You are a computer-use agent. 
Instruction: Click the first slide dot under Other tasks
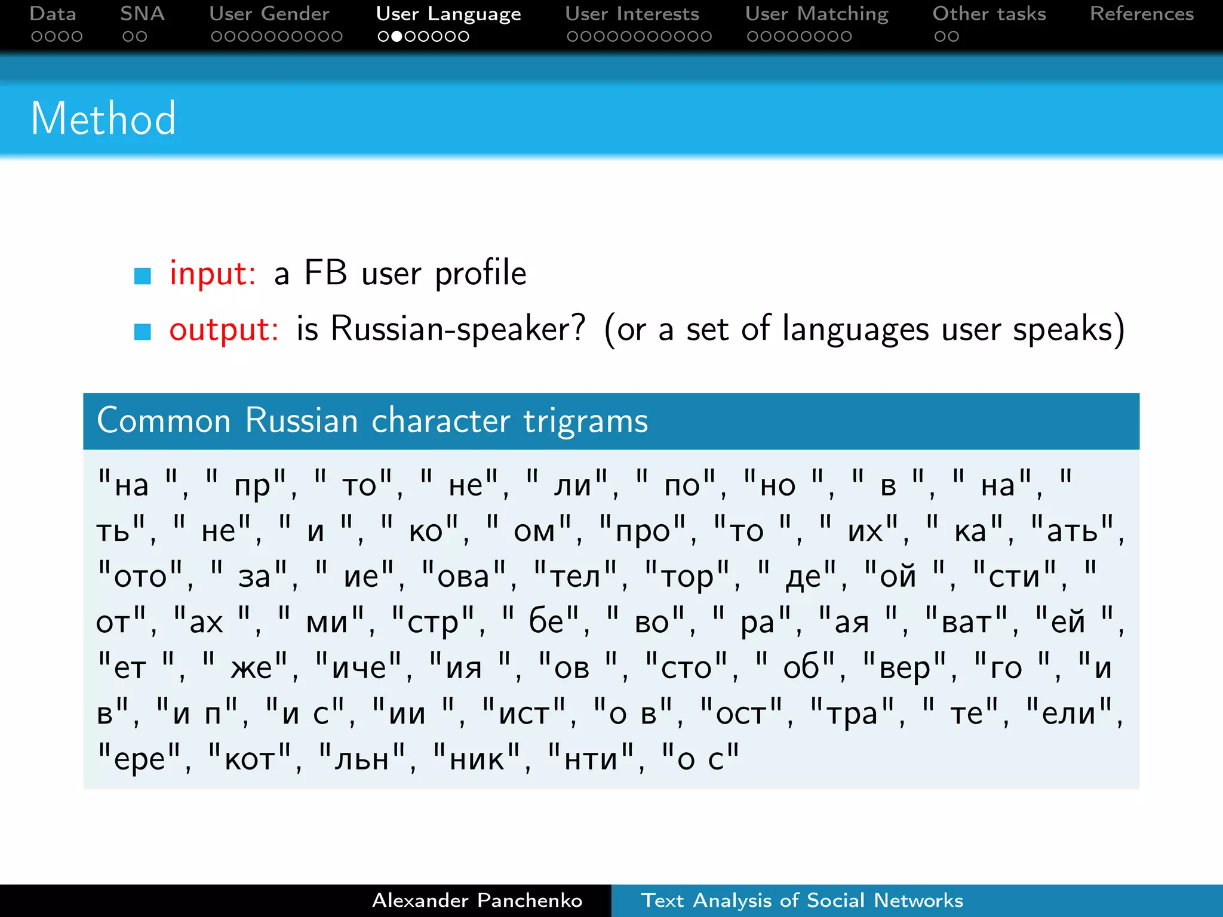pyautogui.click(x=940, y=36)
